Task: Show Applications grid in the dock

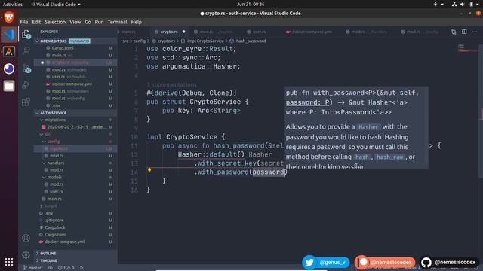Action: (x=9, y=262)
